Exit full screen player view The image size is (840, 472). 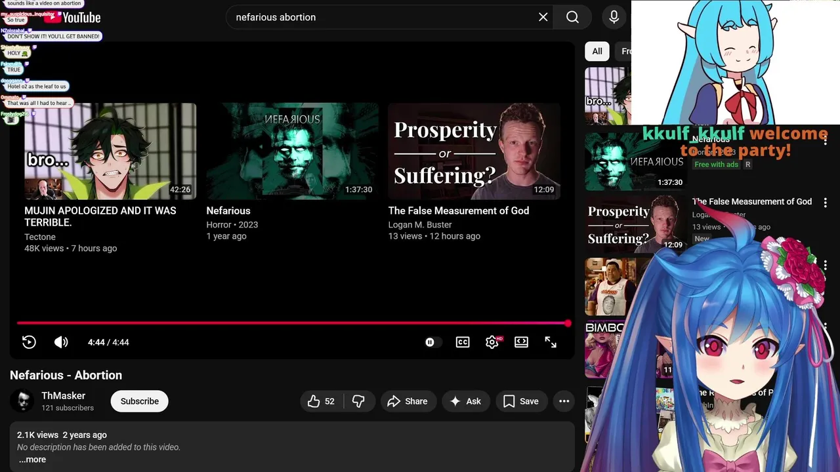pos(551,342)
